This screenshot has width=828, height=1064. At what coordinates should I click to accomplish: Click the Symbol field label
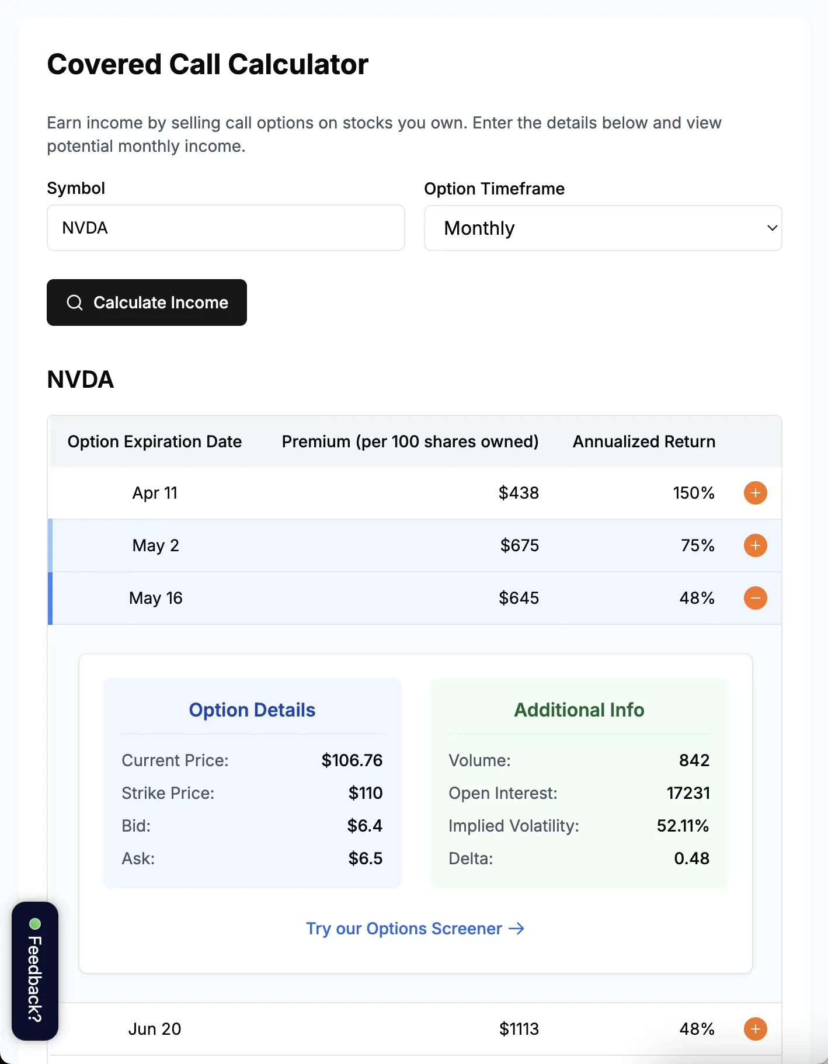[x=76, y=188]
